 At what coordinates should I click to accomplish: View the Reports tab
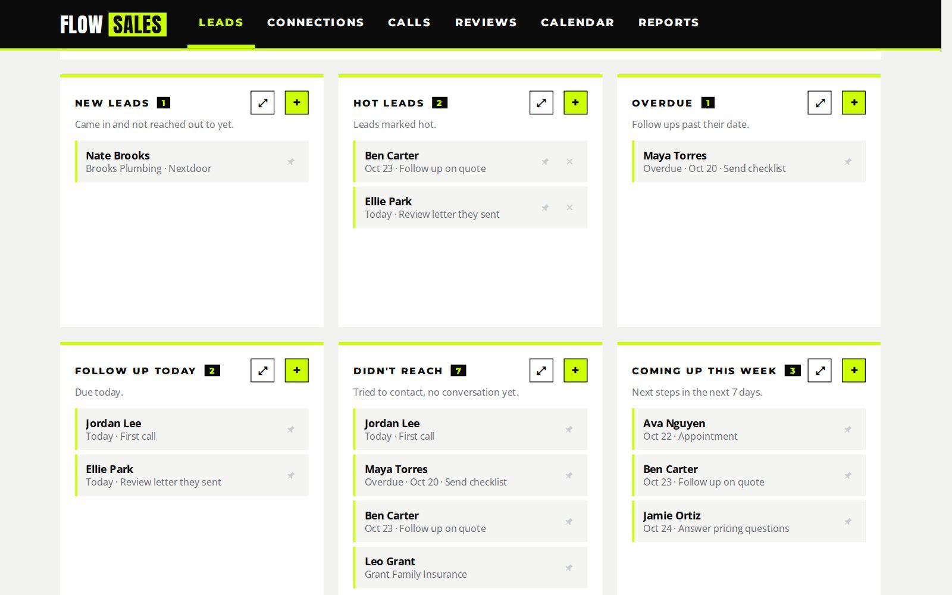pos(669,23)
